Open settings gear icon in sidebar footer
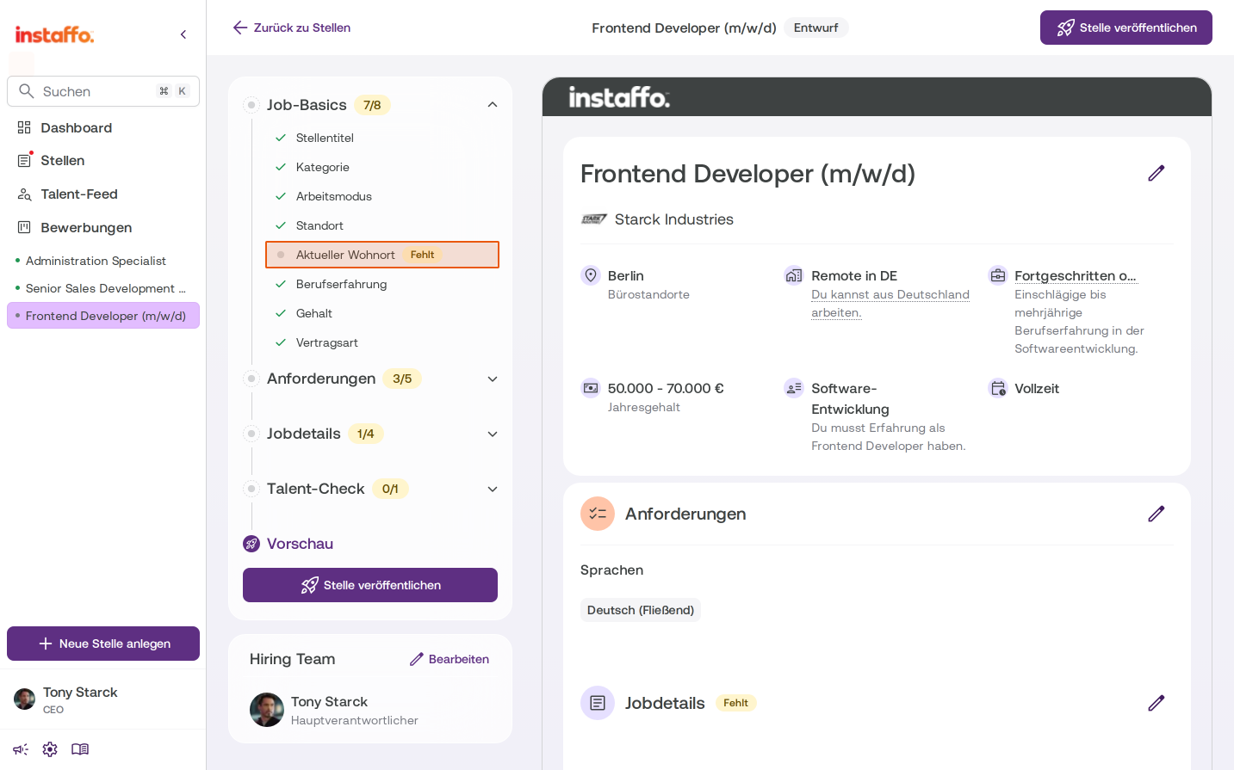 tap(50, 749)
